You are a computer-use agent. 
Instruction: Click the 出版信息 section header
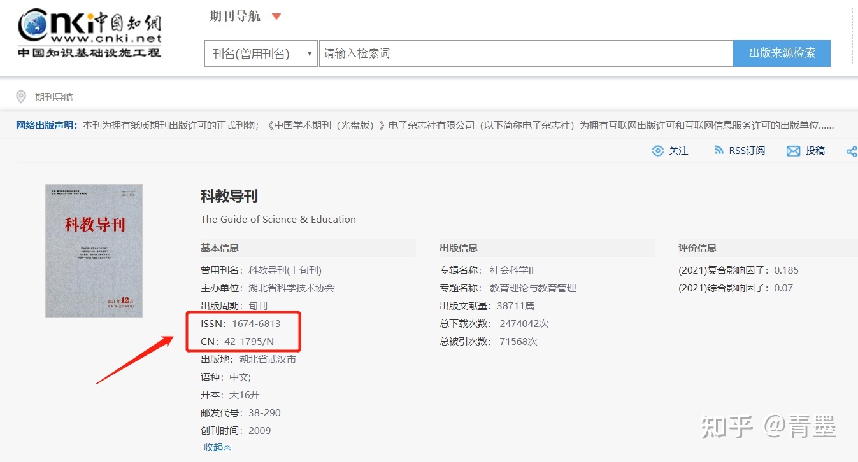pos(459,248)
